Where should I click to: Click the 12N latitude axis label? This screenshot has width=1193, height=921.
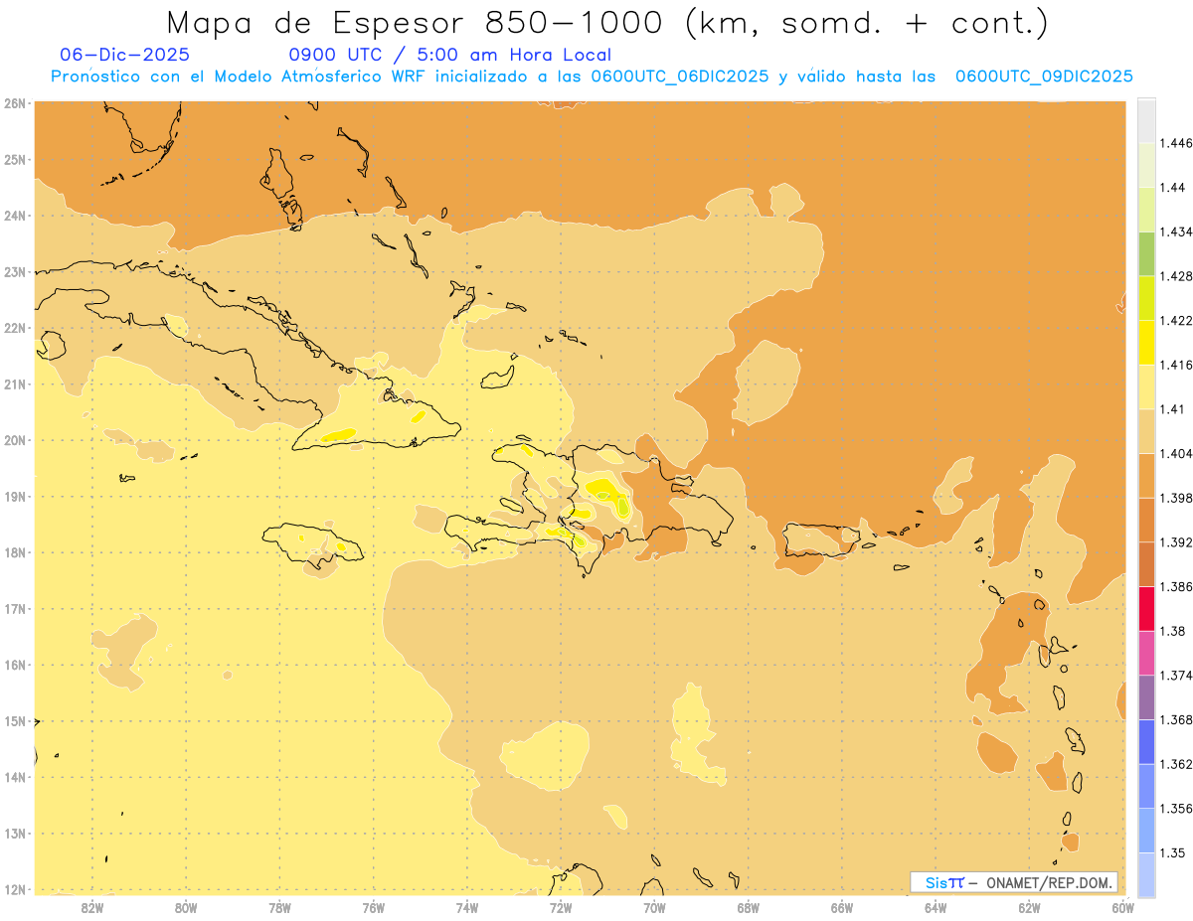[14, 889]
